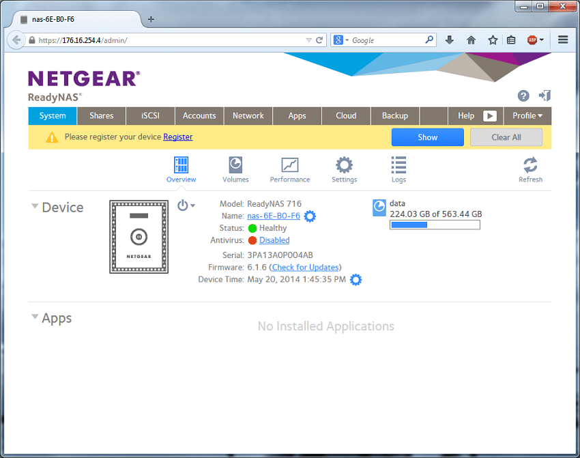Reload the page in the address bar
580x458 pixels.
(319, 40)
